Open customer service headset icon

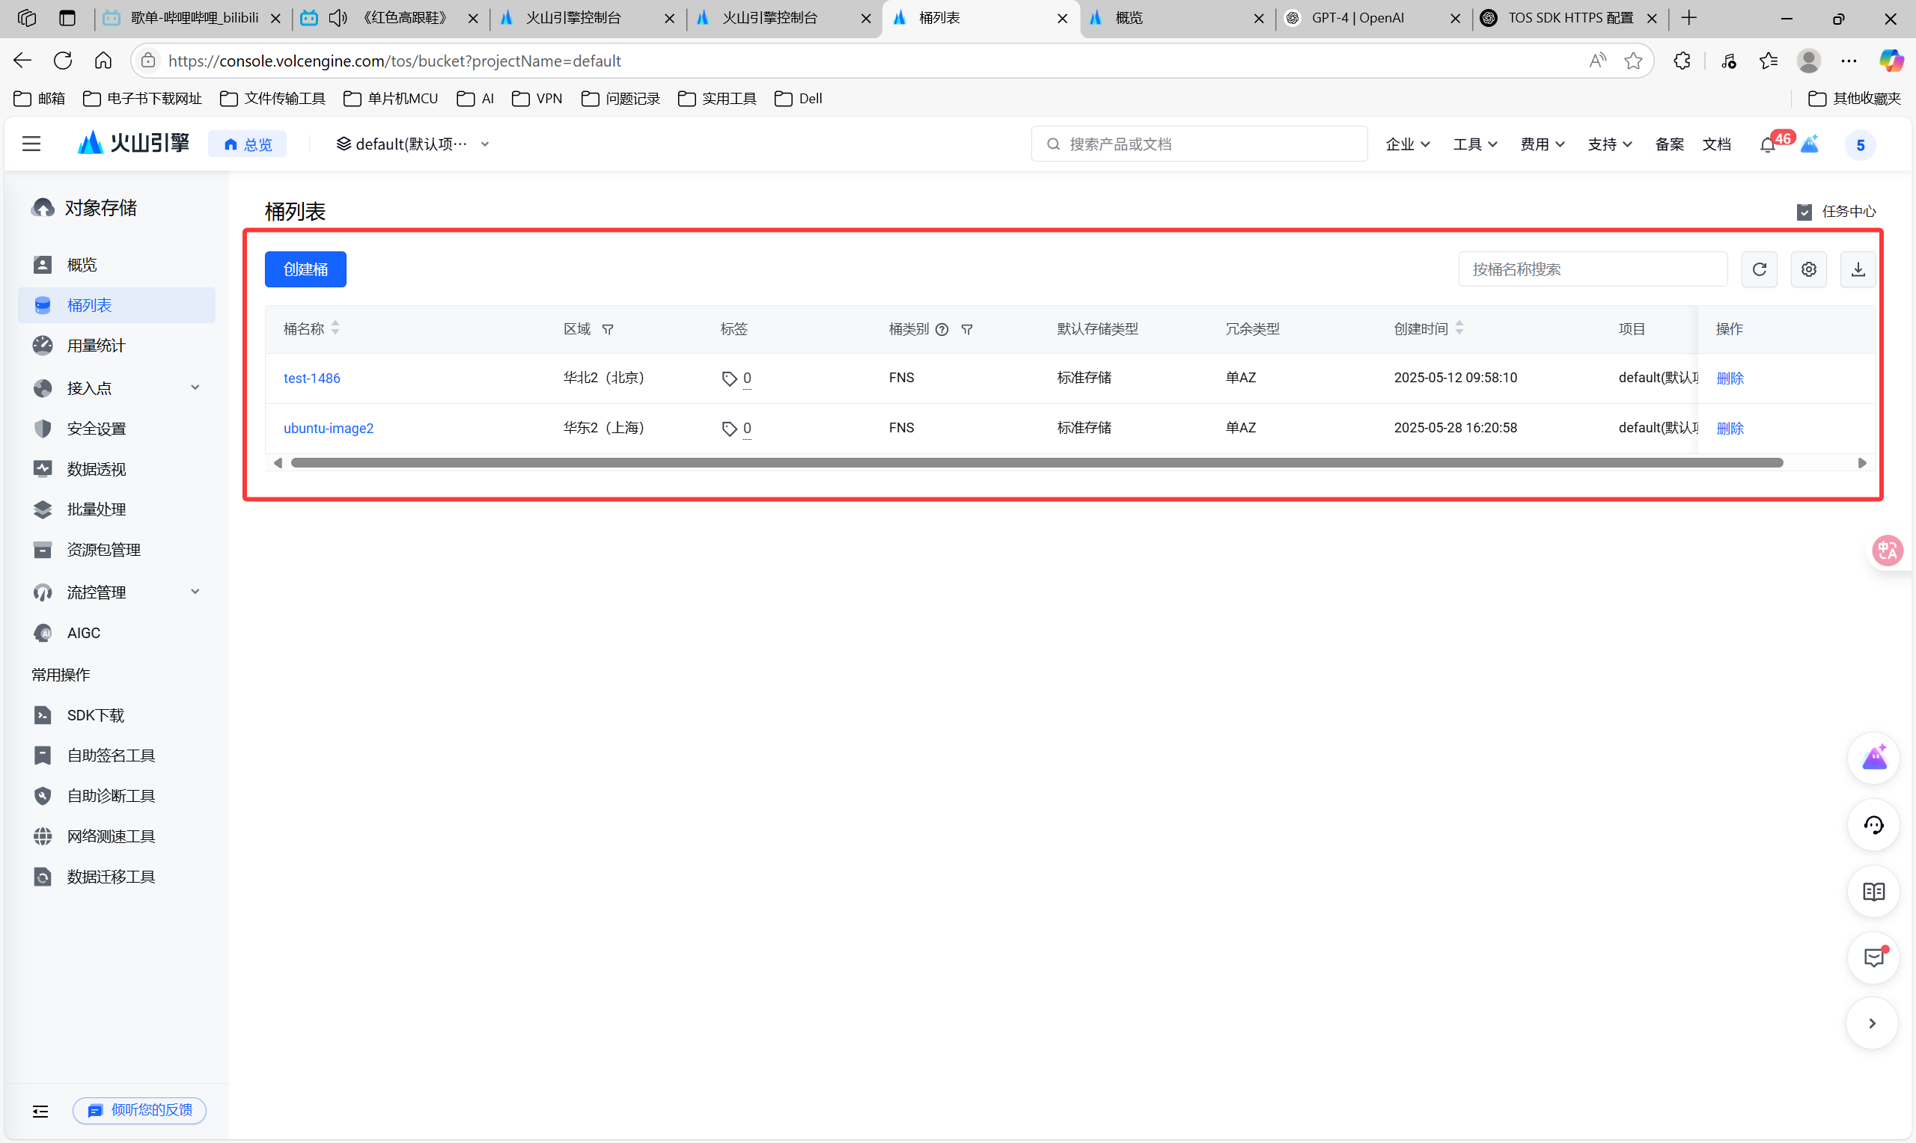tap(1873, 826)
